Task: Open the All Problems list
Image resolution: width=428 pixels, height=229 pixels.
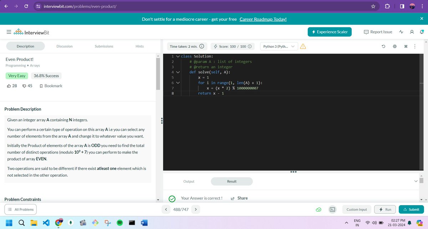Action: click(21, 209)
